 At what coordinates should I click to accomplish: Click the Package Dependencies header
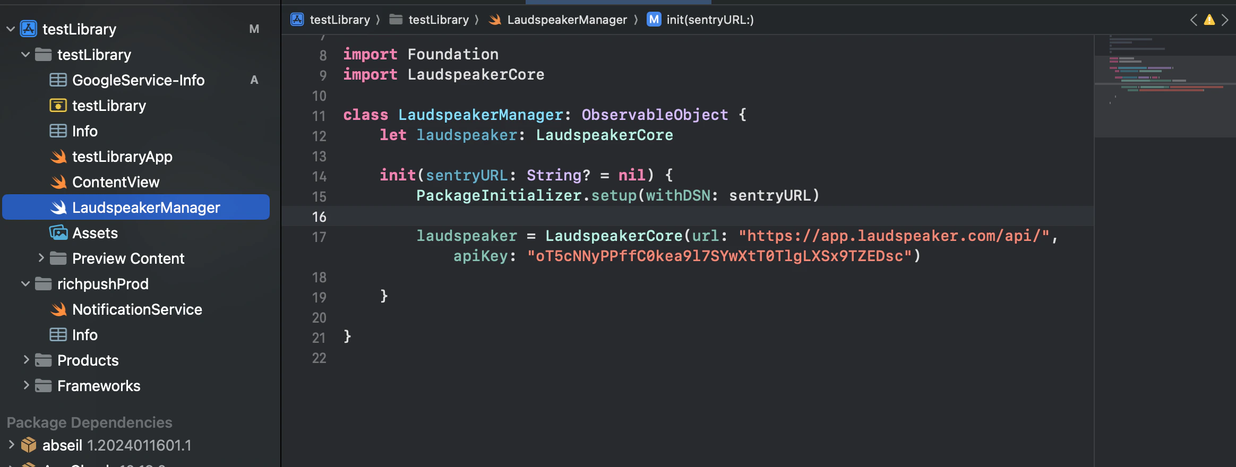click(89, 422)
